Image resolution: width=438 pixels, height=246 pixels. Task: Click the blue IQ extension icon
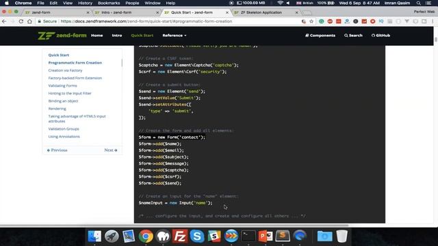tap(381, 21)
